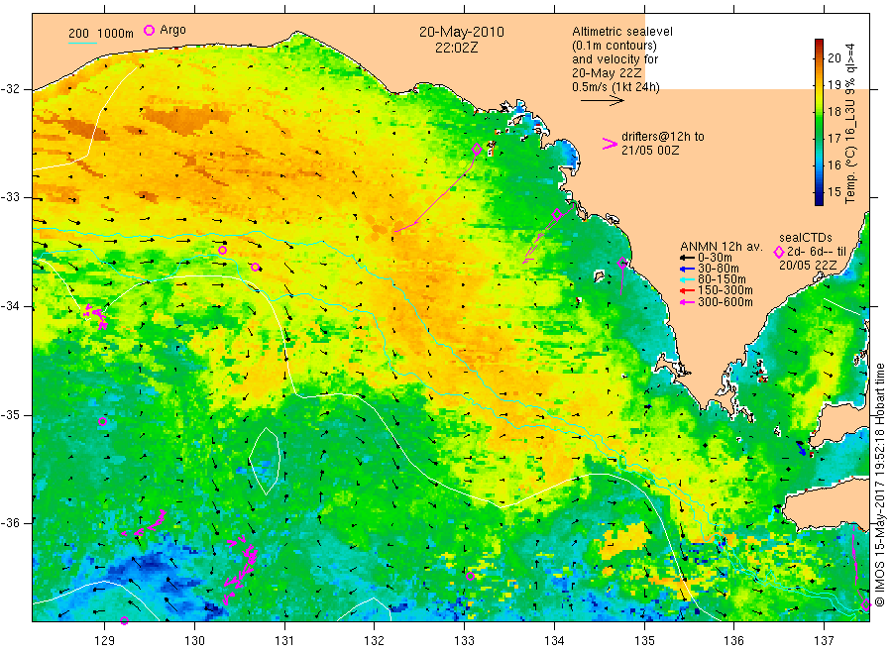Click the '300-600m' depth label
This screenshot has width=892, height=654.
click(x=725, y=302)
